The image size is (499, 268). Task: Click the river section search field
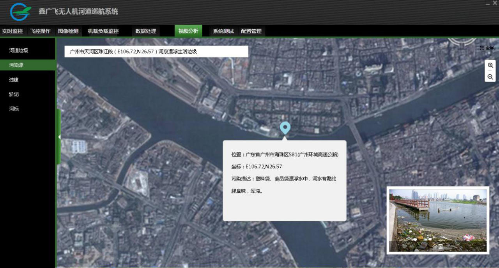(x=156, y=51)
